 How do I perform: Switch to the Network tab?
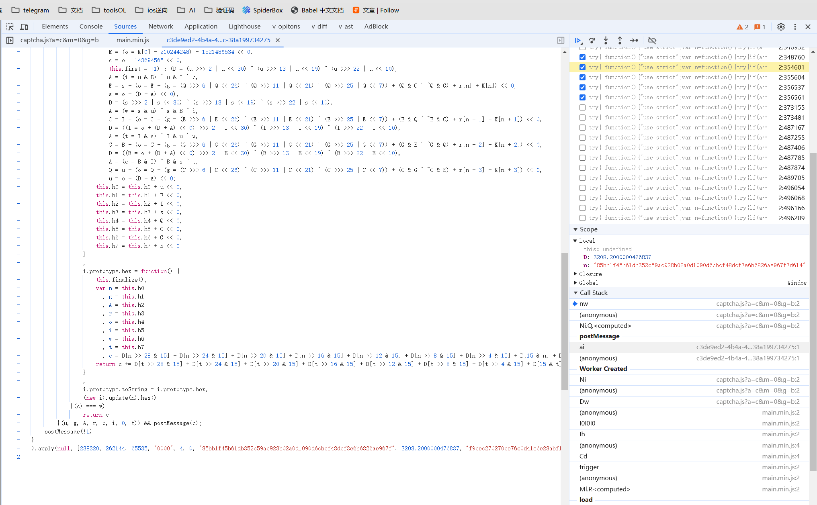click(161, 27)
